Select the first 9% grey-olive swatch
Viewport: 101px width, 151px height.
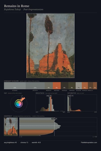click(x=49, y=86)
